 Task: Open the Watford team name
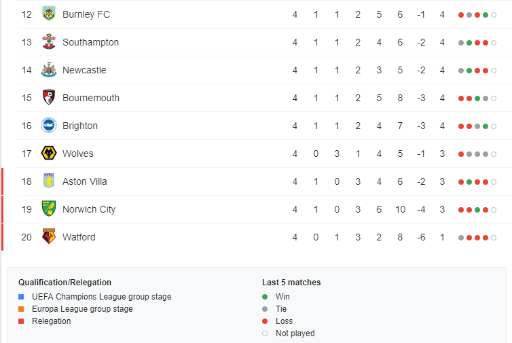79,237
